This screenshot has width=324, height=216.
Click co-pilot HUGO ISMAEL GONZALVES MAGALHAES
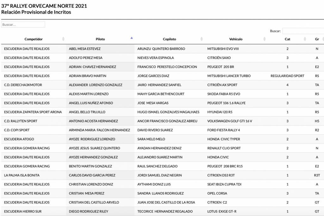pos(168,112)
